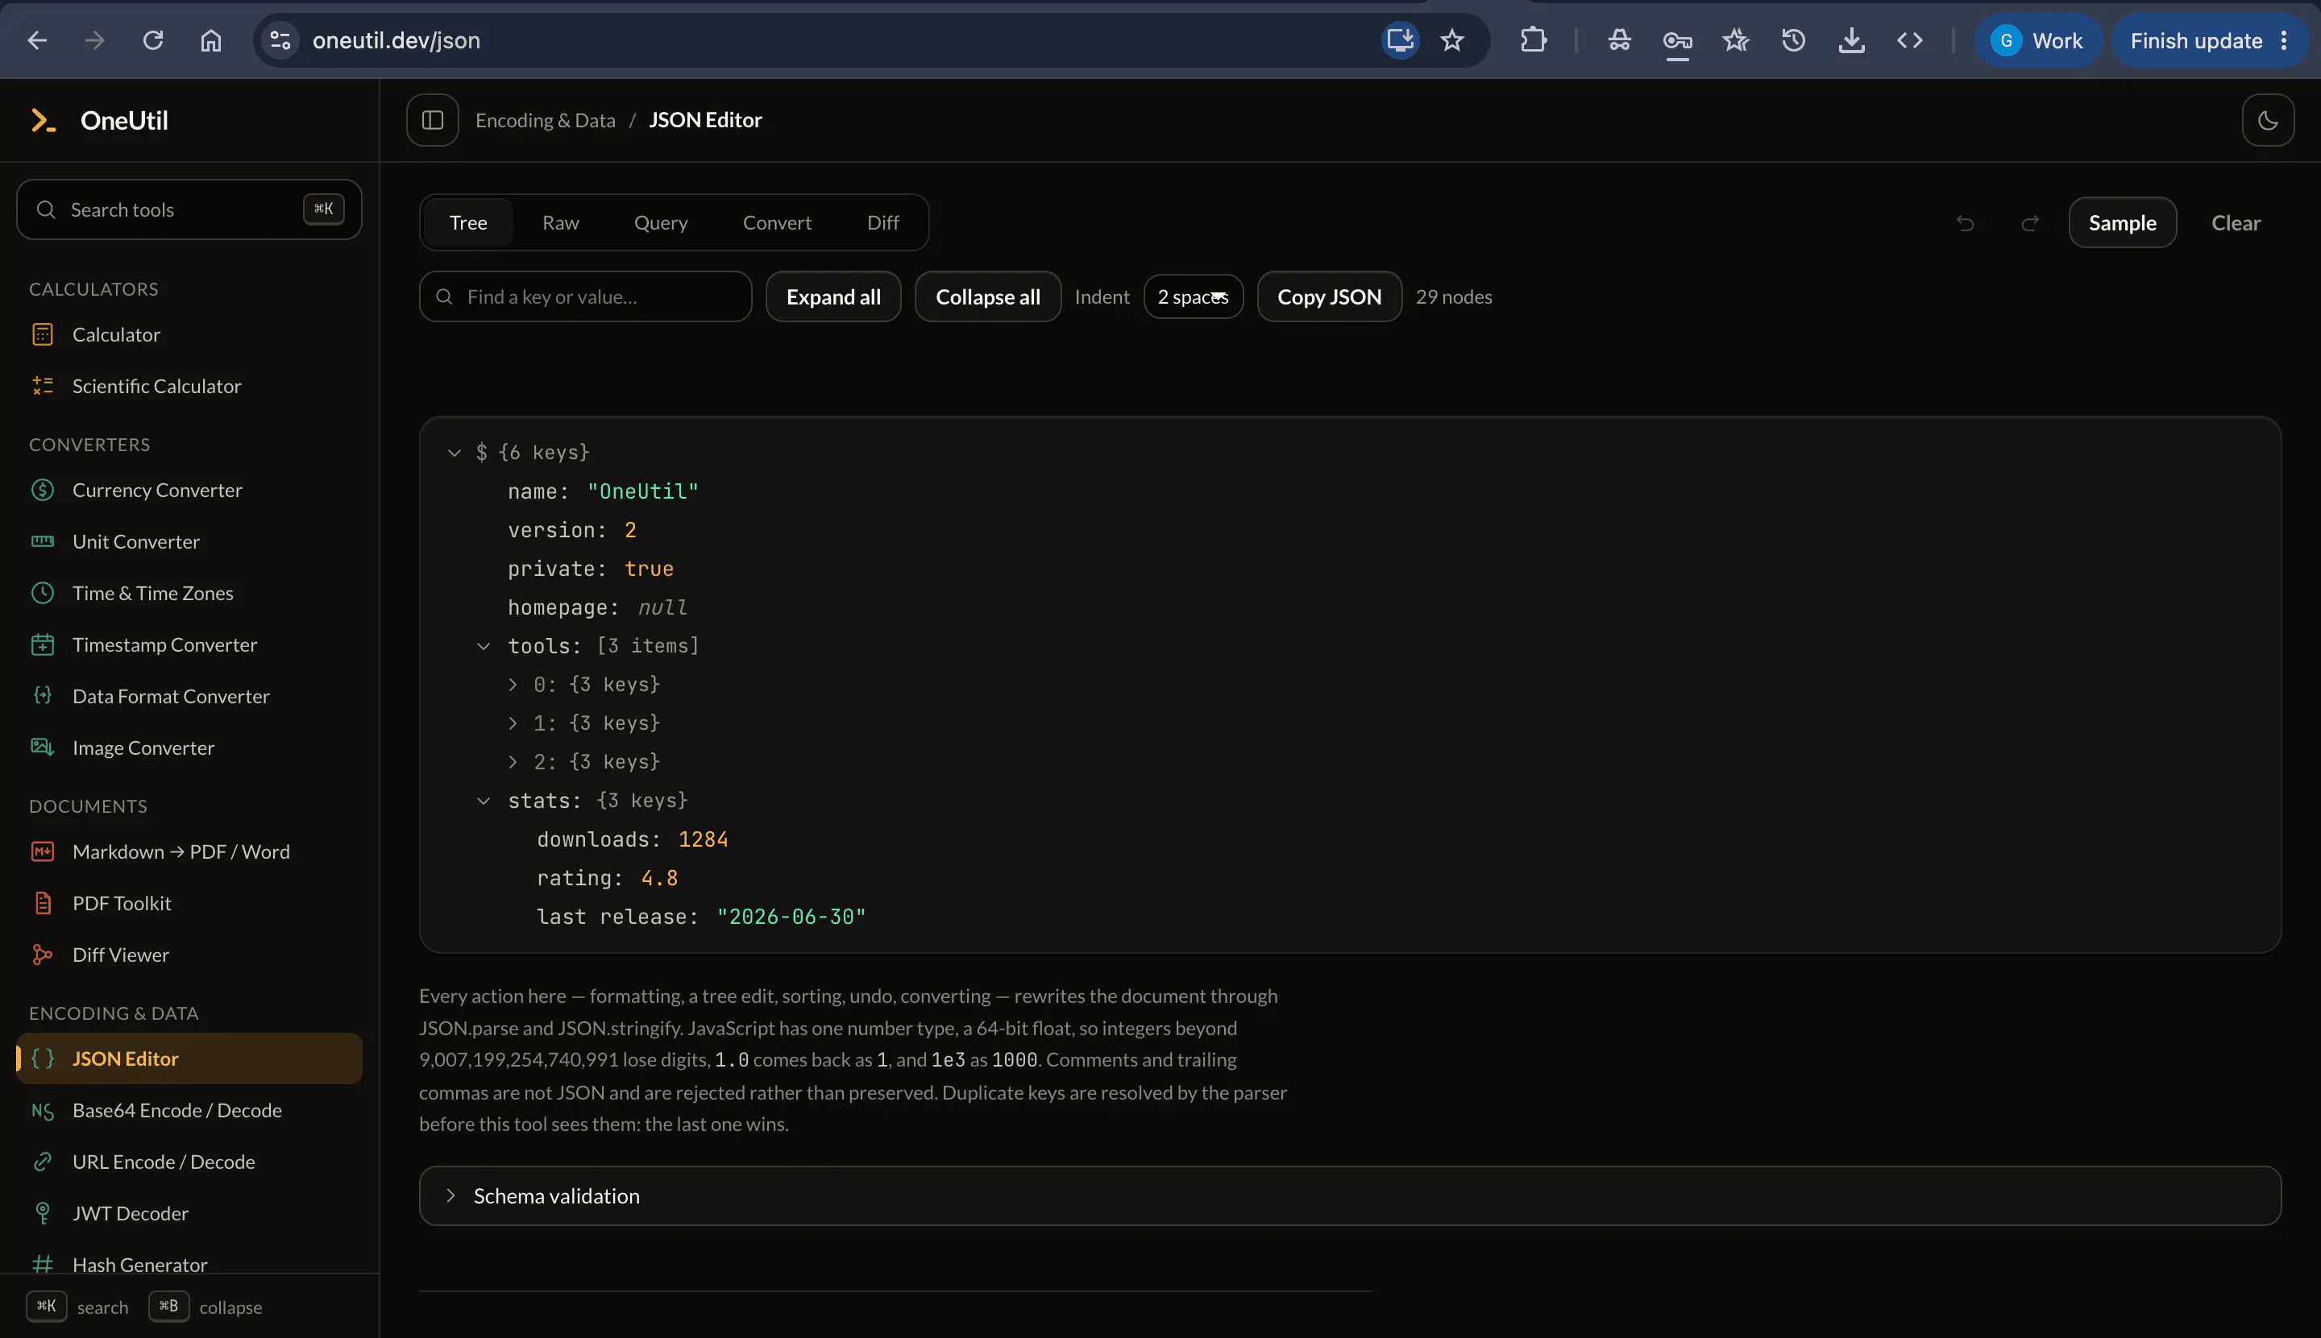Open the Data Format Converter tool
Screen dimensions: 2321x1338
click(x=189, y=696)
